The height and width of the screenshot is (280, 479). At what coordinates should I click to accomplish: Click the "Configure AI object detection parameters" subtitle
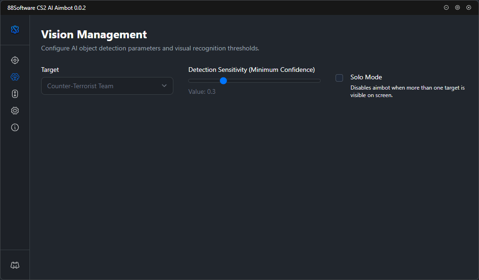point(150,48)
